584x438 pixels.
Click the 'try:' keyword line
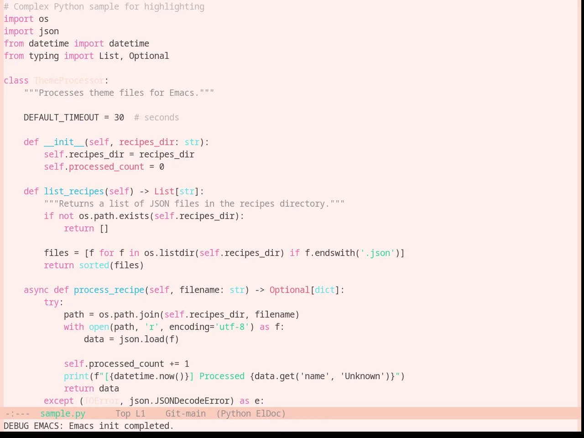54,302
